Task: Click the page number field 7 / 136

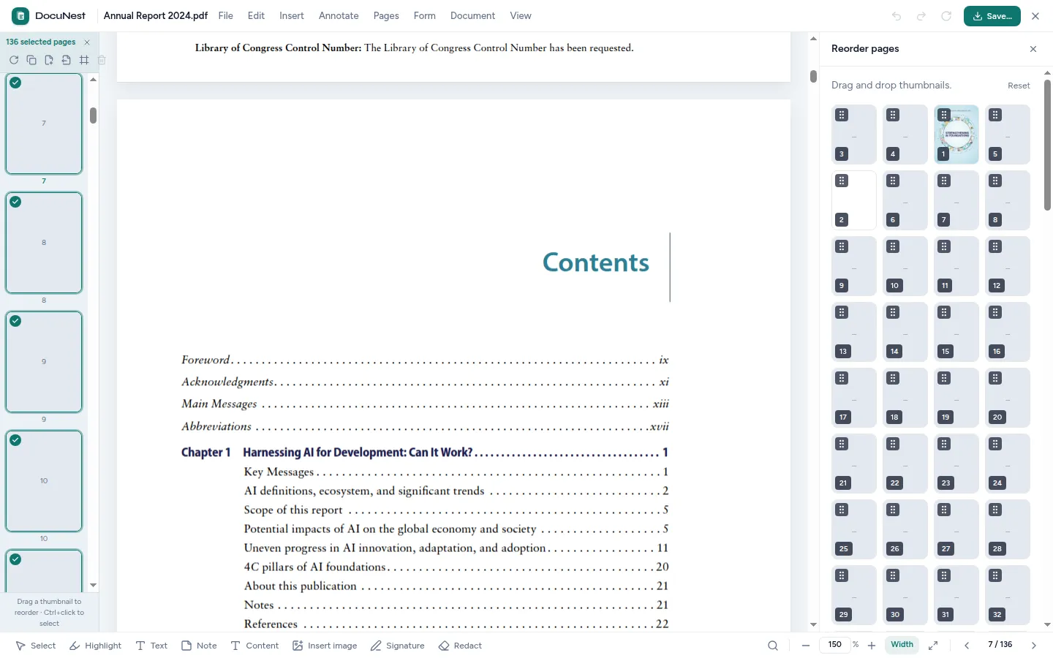Action: click(x=1000, y=645)
